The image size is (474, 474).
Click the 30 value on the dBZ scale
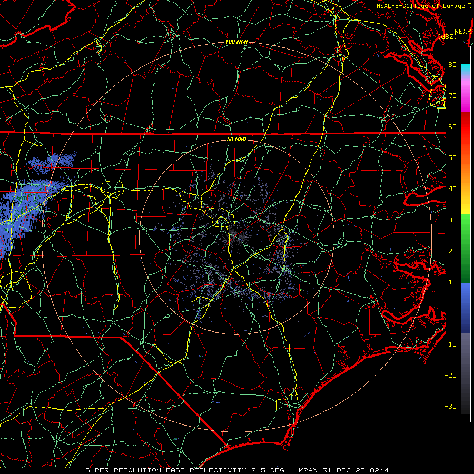[452, 220]
